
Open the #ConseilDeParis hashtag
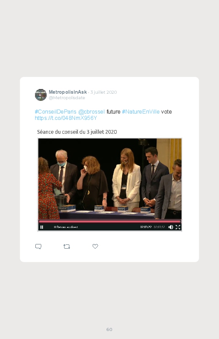tap(56, 111)
